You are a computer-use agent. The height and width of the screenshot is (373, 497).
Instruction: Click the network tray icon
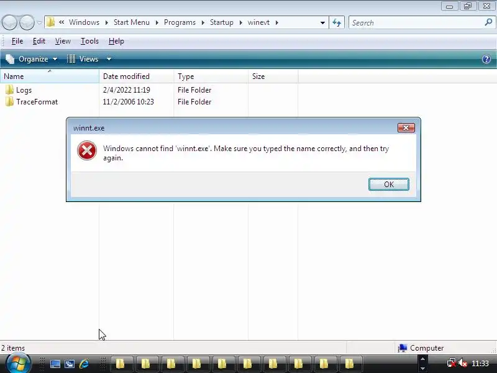(452, 363)
